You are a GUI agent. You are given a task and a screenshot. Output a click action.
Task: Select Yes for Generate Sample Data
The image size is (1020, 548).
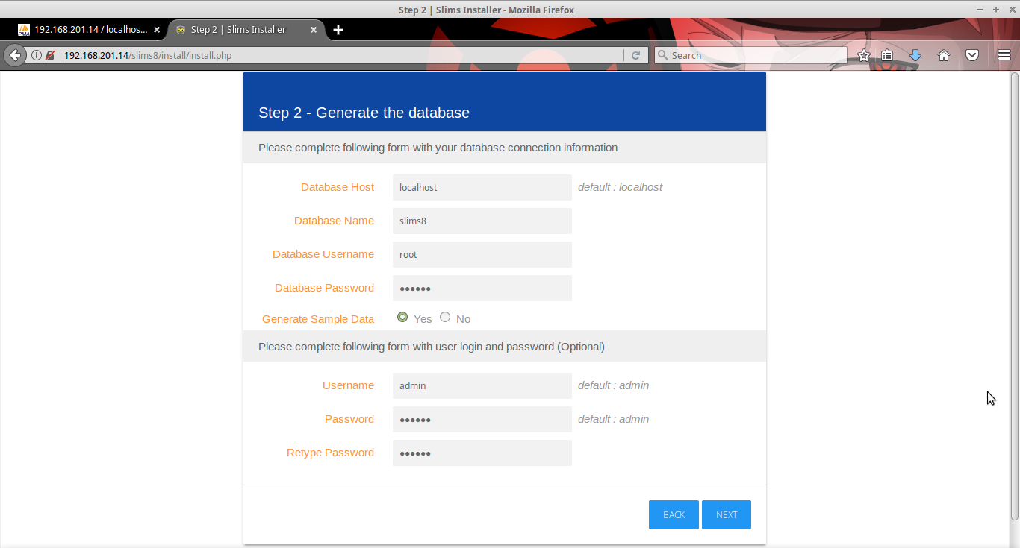(402, 317)
